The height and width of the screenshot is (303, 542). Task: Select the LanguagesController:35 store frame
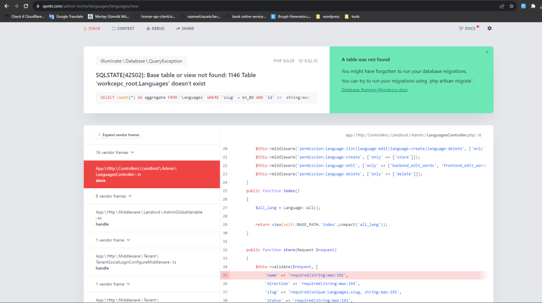click(152, 174)
